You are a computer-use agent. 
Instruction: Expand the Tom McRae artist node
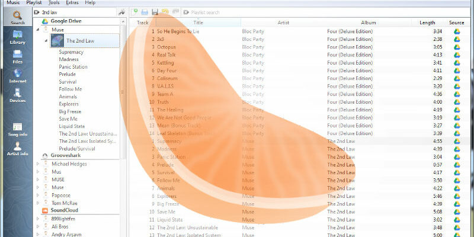pyautogui.click(x=38, y=203)
